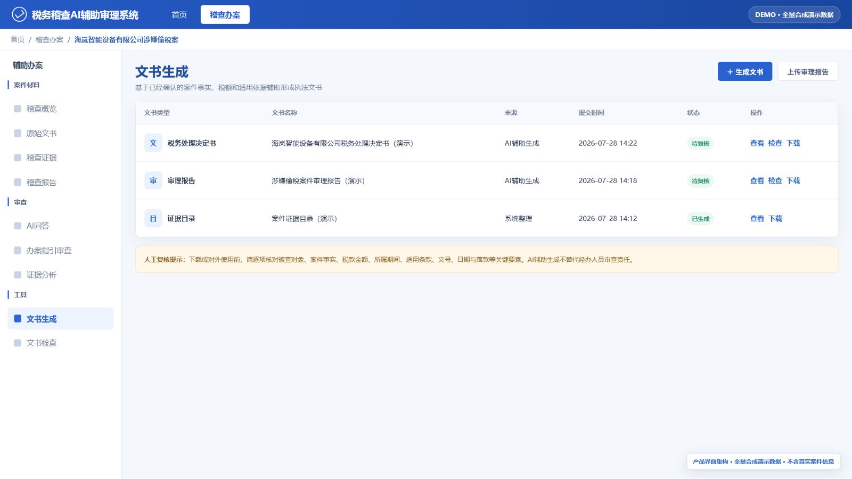Image resolution: width=852 pixels, height=479 pixels.
Task: View the 税务处理决定书 document
Action: click(757, 143)
